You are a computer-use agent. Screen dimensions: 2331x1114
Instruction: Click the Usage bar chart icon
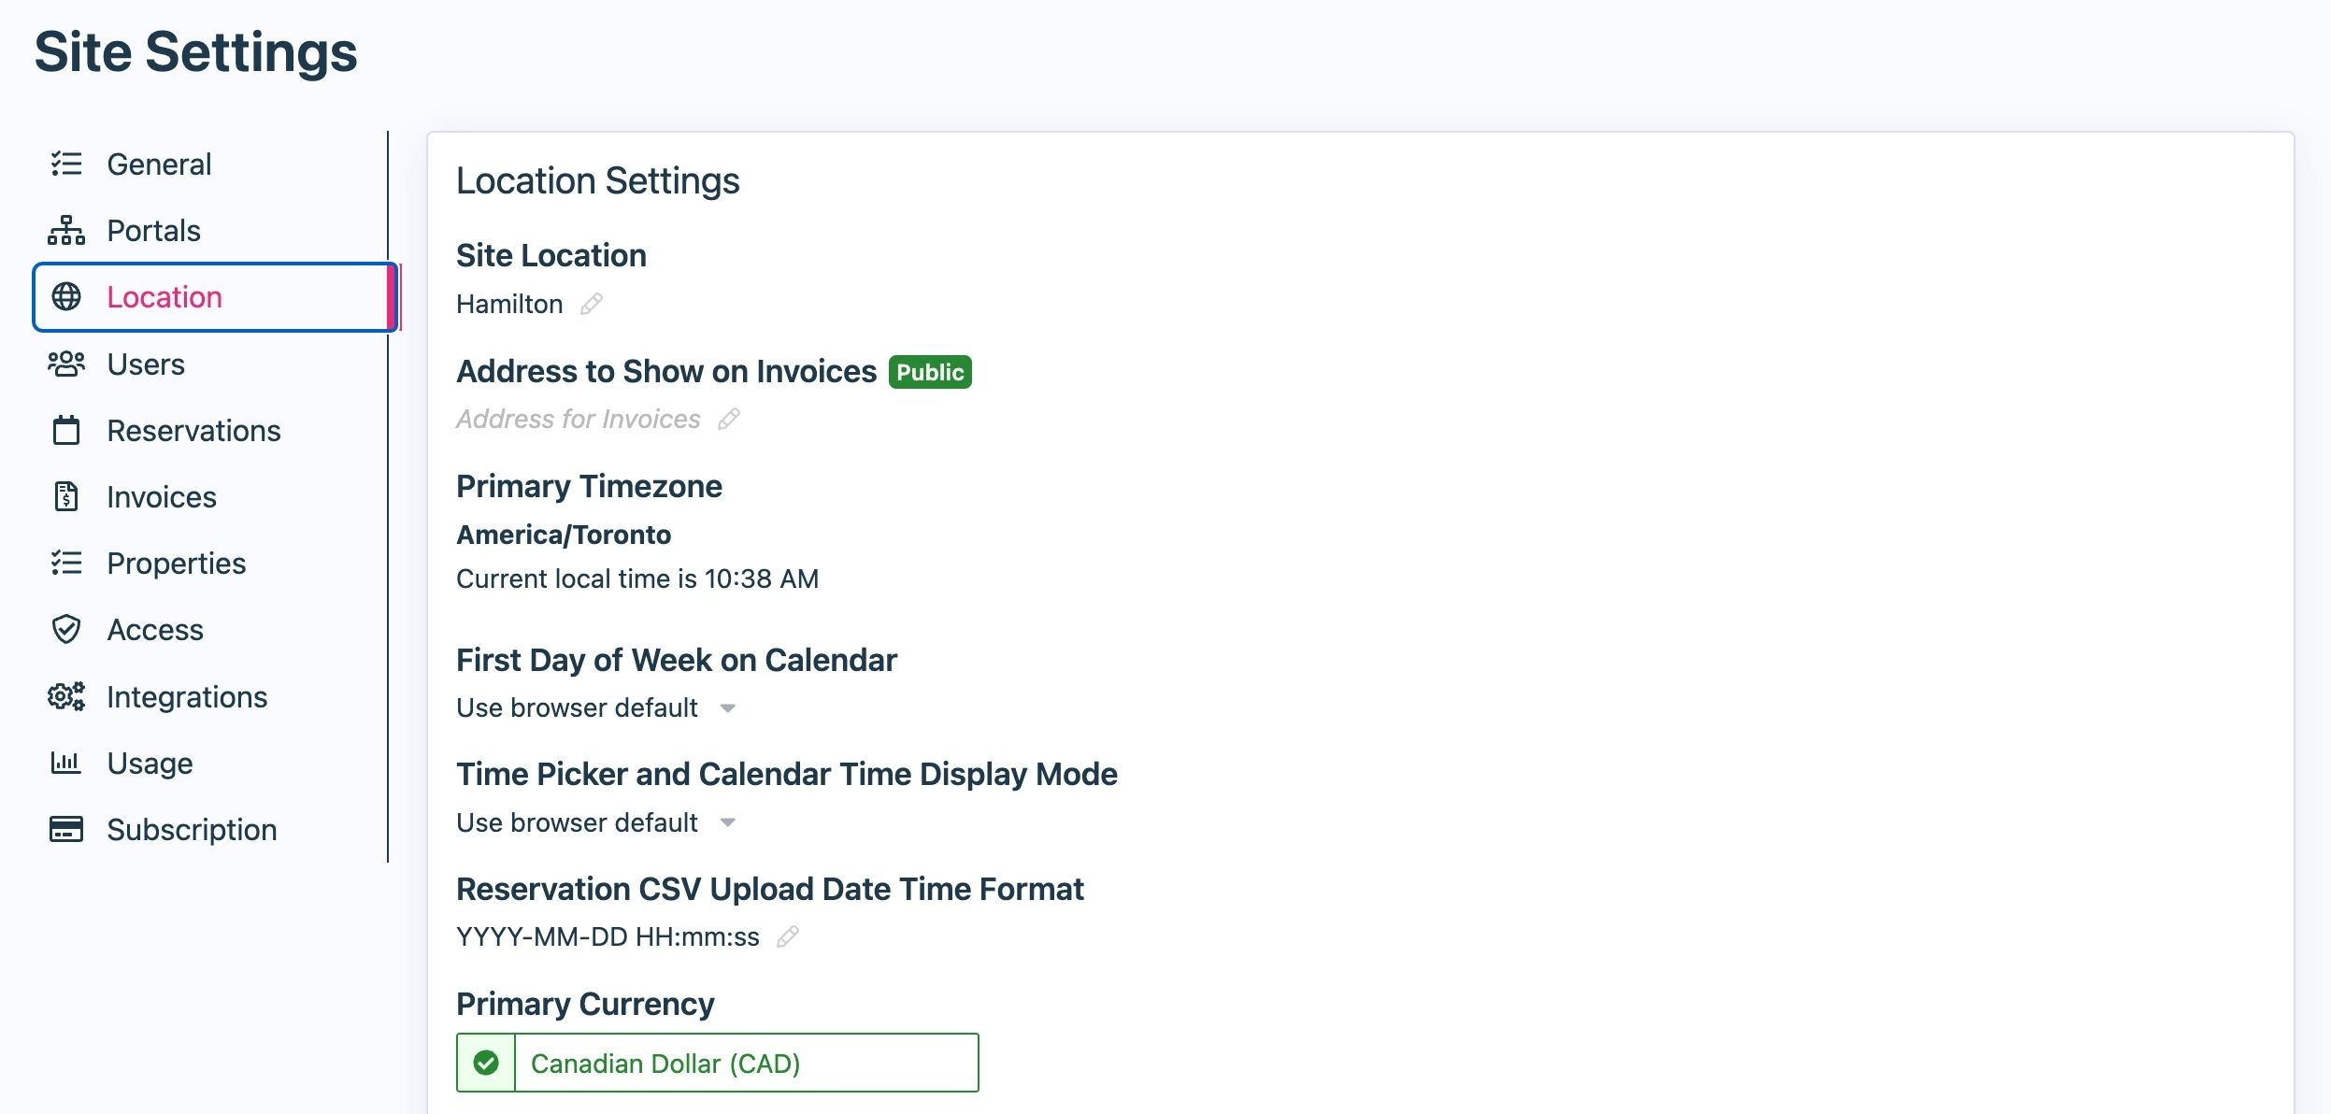(65, 763)
